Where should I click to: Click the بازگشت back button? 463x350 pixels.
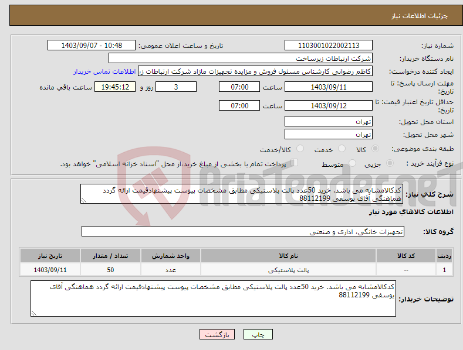pyautogui.click(x=217, y=334)
